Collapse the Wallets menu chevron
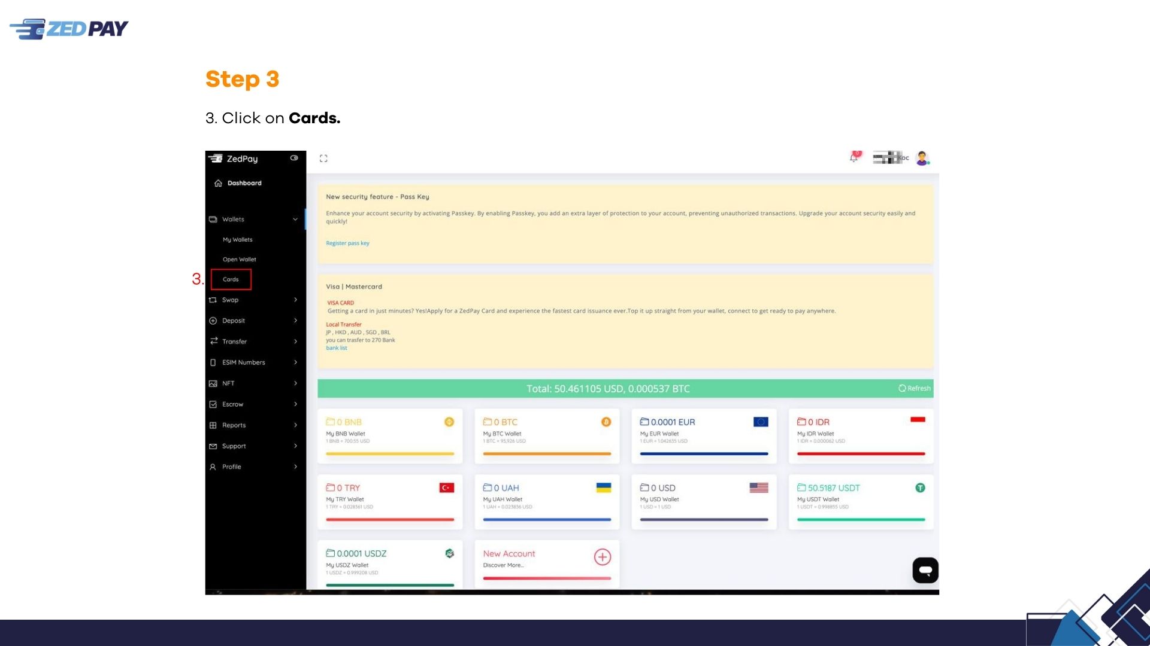The width and height of the screenshot is (1150, 646). pos(295,220)
